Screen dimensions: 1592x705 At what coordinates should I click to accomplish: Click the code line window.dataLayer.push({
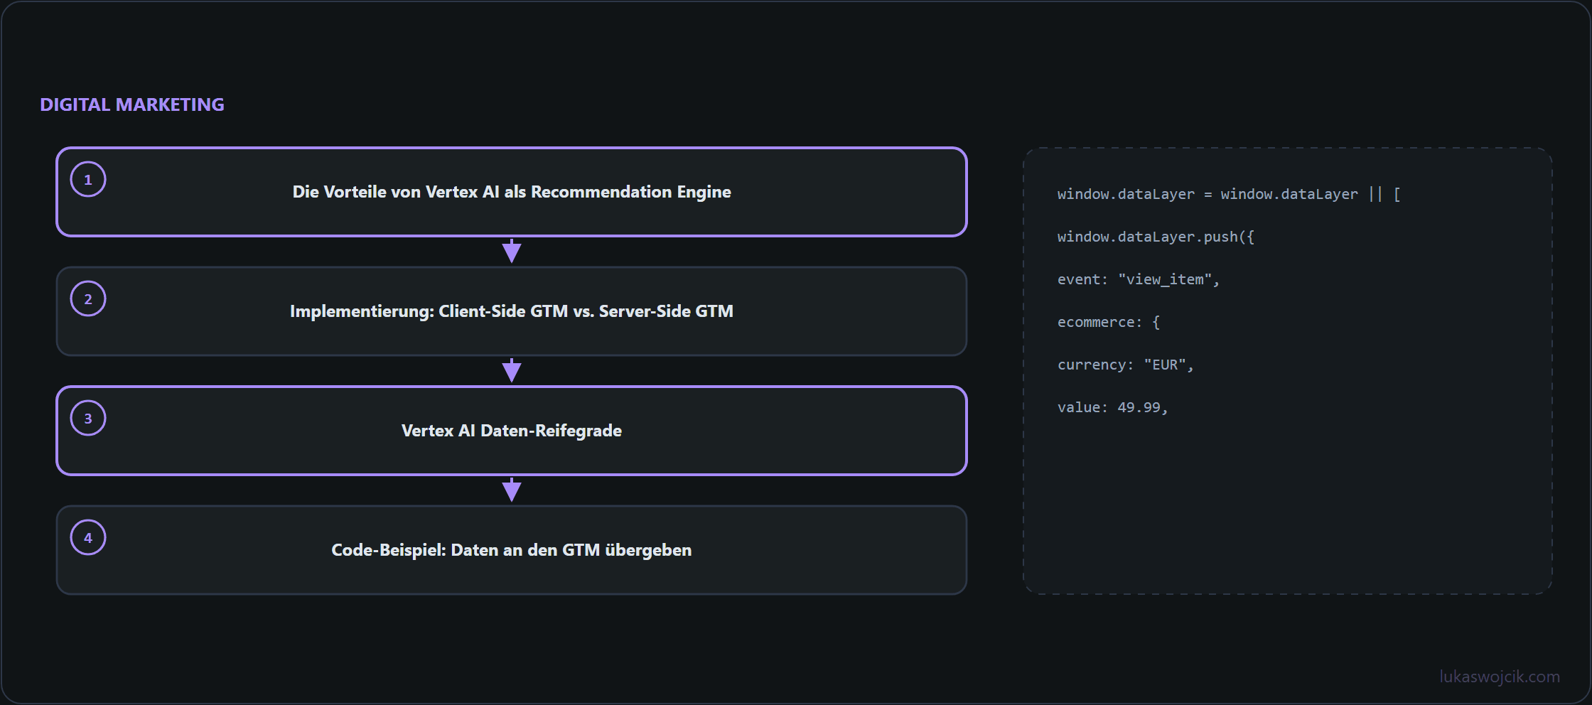pos(1156,237)
